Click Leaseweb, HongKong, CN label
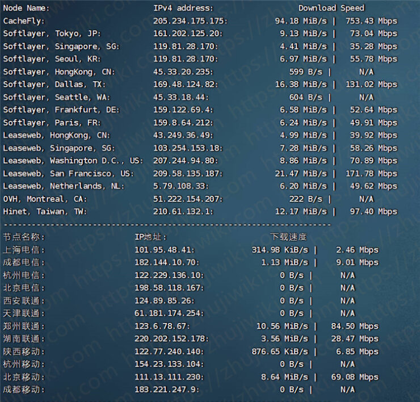The width and height of the screenshot is (420, 402). pyautogui.click(x=57, y=136)
